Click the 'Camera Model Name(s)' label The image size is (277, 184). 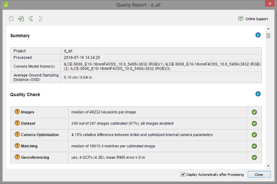click(x=34, y=66)
